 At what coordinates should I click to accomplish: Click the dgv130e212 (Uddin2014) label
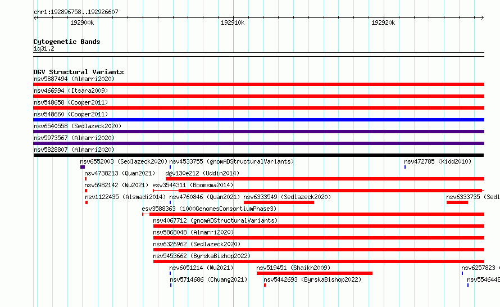(x=202, y=173)
